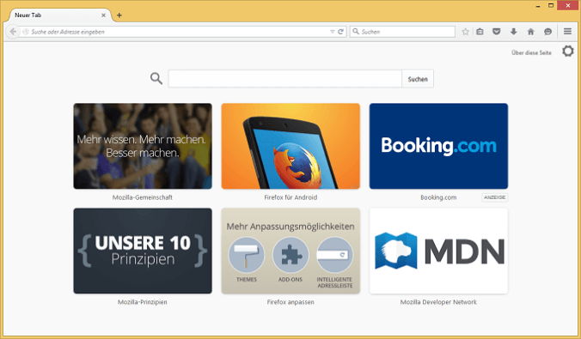581x339 pixels.
Task: Click the toolbar search box magnifier icon
Action: pyautogui.click(x=356, y=32)
